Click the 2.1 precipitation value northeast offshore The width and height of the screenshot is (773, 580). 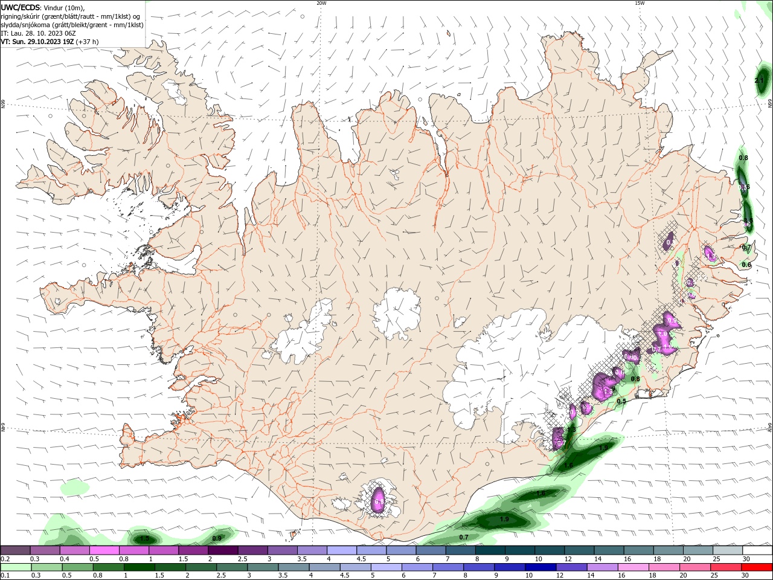coord(760,80)
